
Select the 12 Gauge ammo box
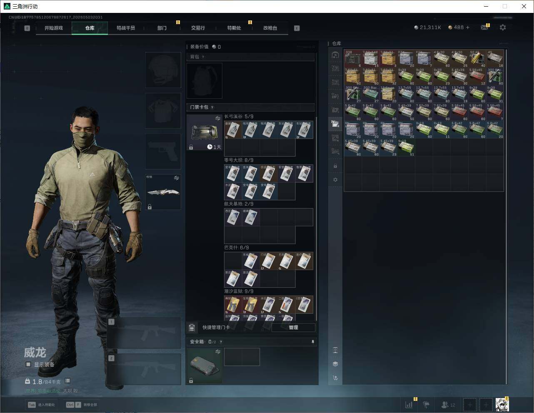click(x=389, y=94)
